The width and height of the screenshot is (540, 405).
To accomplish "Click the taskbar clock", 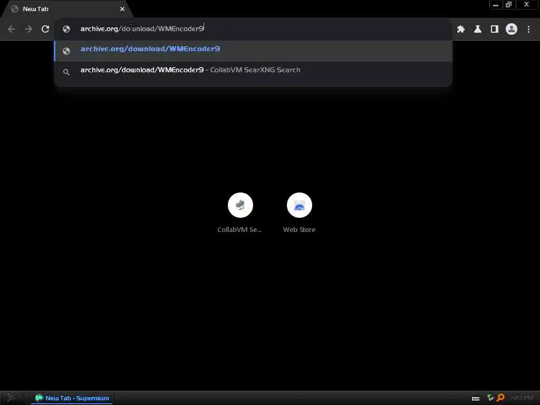I will coord(522,398).
